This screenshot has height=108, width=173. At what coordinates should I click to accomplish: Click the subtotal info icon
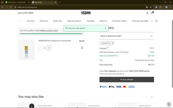108,48
